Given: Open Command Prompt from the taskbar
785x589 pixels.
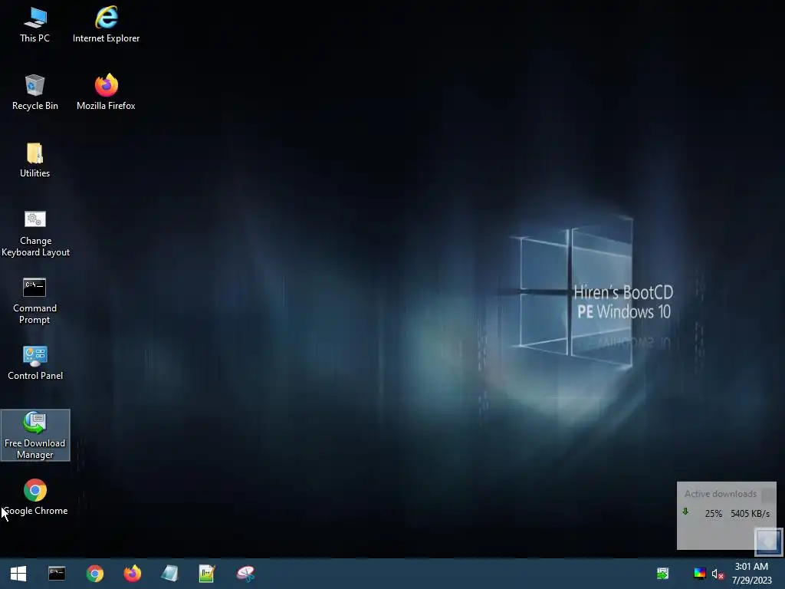Looking at the screenshot, I should tap(57, 574).
